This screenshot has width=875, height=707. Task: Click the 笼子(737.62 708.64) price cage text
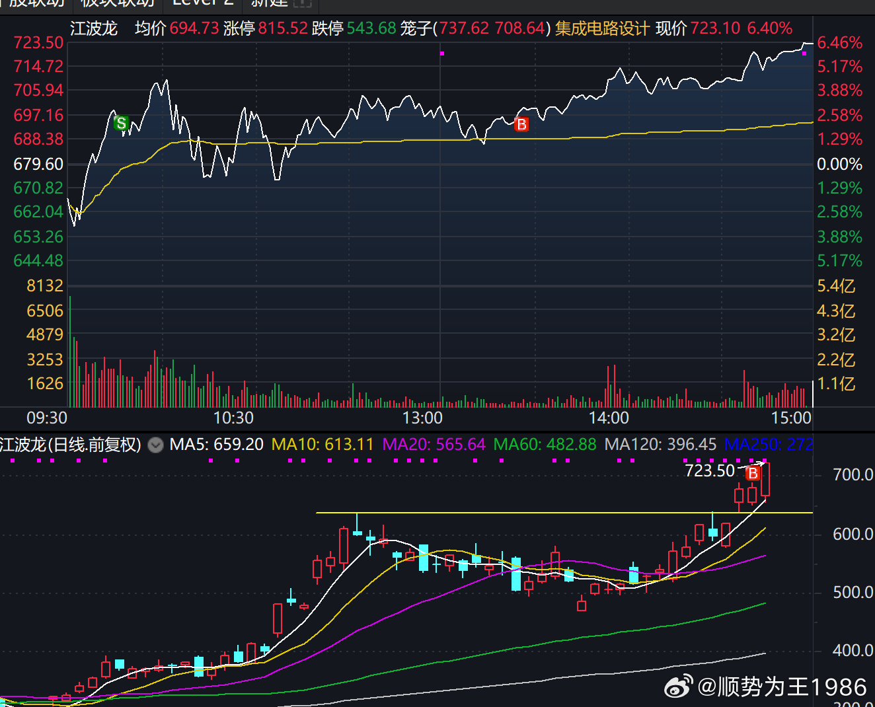click(x=475, y=28)
